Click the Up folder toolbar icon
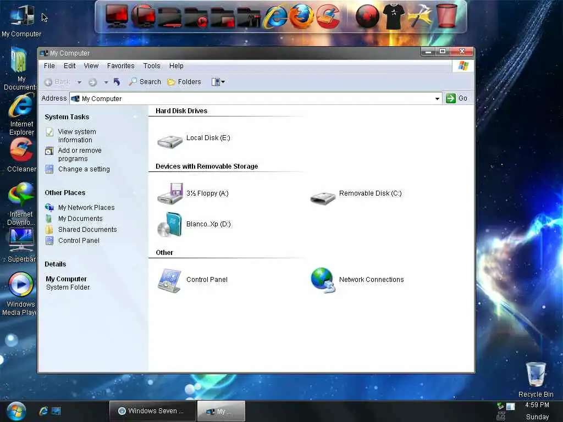 (117, 82)
